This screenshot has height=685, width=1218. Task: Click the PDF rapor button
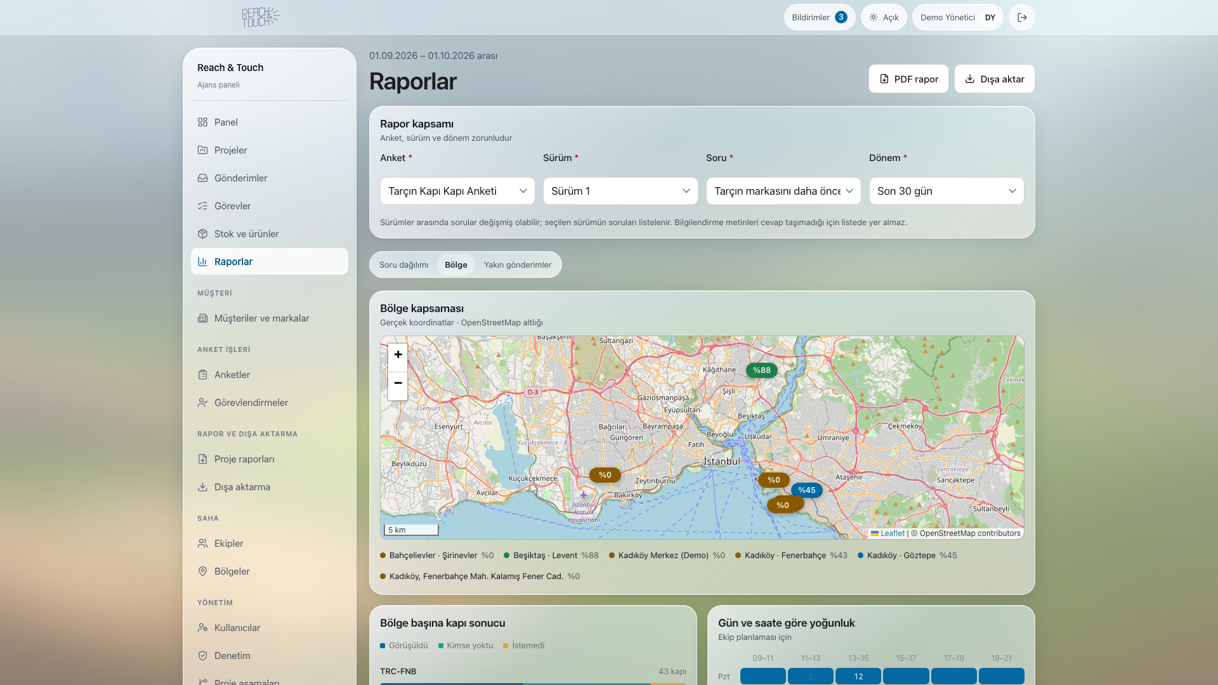[x=908, y=79]
